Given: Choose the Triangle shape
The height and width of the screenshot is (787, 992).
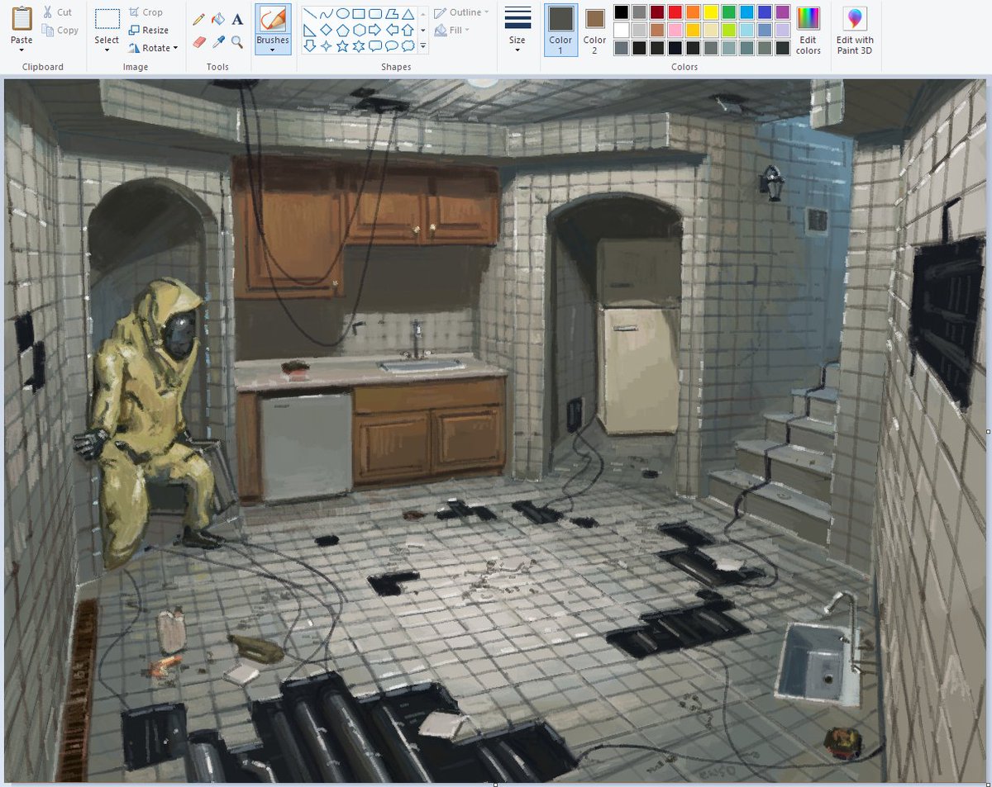Looking at the screenshot, I should 408,14.
